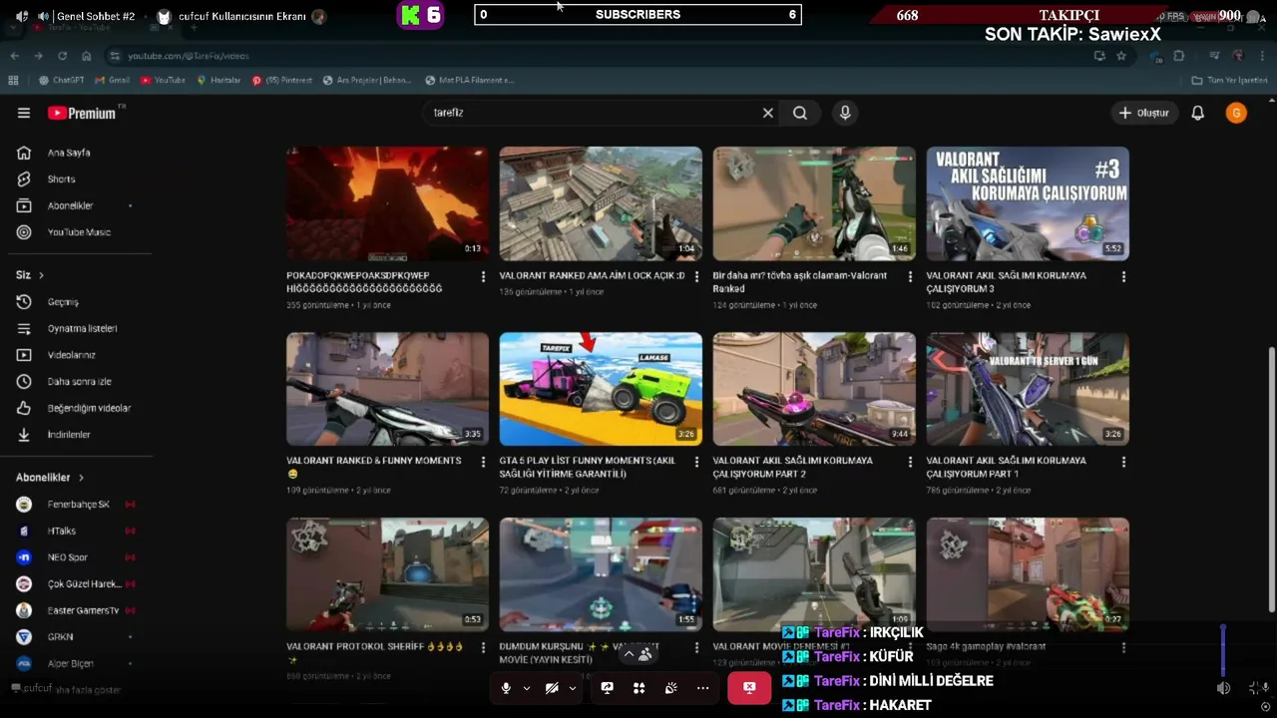Start voice search with microphone icon
1277x718 pixels.
click(x=845, y=113)
